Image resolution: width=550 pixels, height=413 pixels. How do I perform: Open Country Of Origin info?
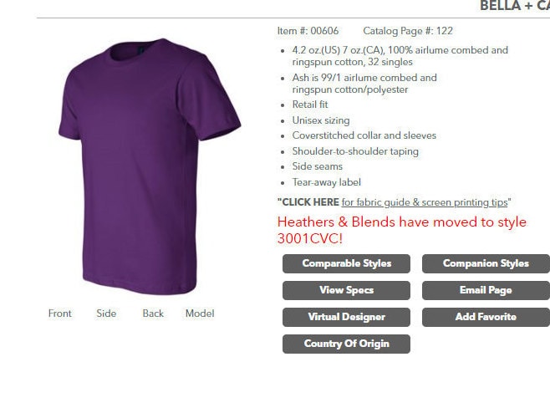(x=346, y=344)
